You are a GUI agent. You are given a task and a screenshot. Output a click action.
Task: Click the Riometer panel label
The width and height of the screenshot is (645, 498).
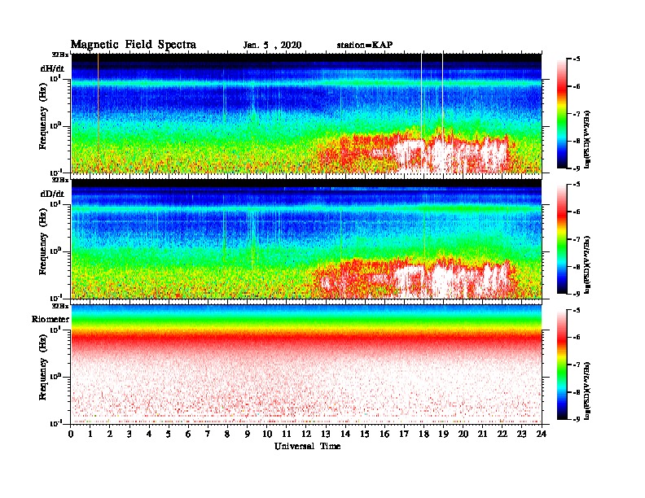tap(50, 319)
